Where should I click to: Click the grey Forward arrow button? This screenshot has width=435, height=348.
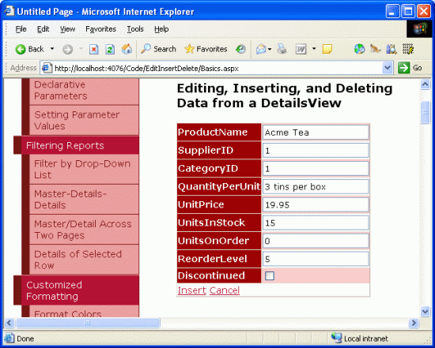[x=67, y=49]
